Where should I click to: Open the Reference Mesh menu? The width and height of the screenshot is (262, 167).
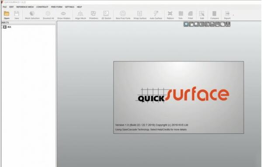point(25,7)
